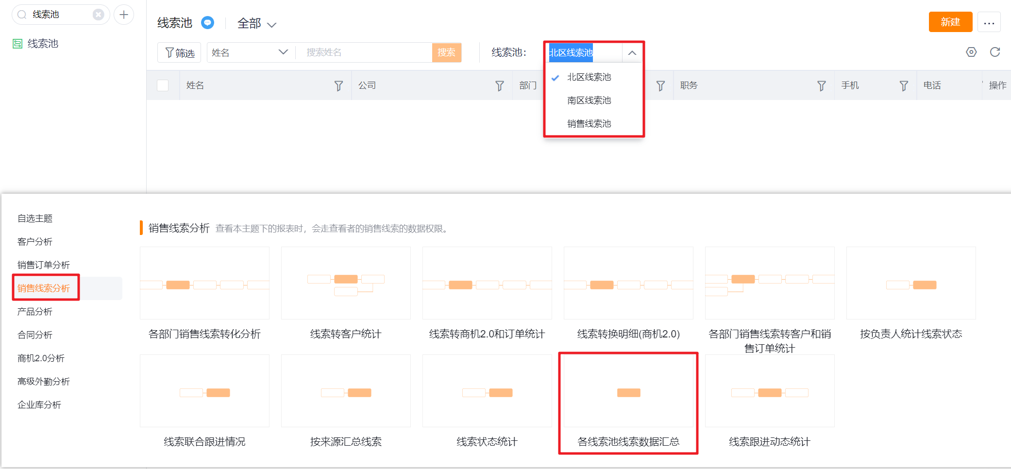Click the 线索跟进动态统计 report title

[770, 442]
